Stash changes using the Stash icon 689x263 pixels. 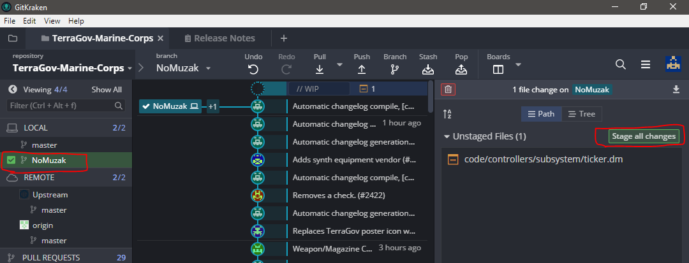[x=427, y=69]
